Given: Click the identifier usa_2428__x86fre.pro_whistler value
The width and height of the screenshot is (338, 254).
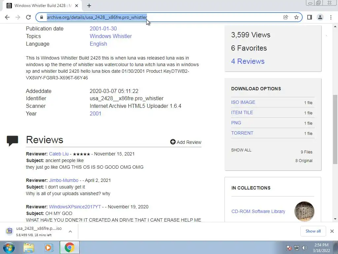Looking at the screenshot, I should [x=126, y=99].
